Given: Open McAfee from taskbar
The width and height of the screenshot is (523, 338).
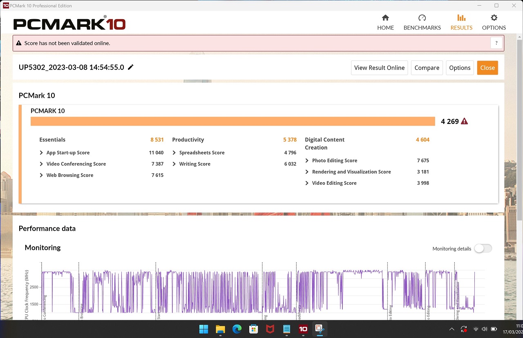Looking at the screenshot, I should [270, 329].
